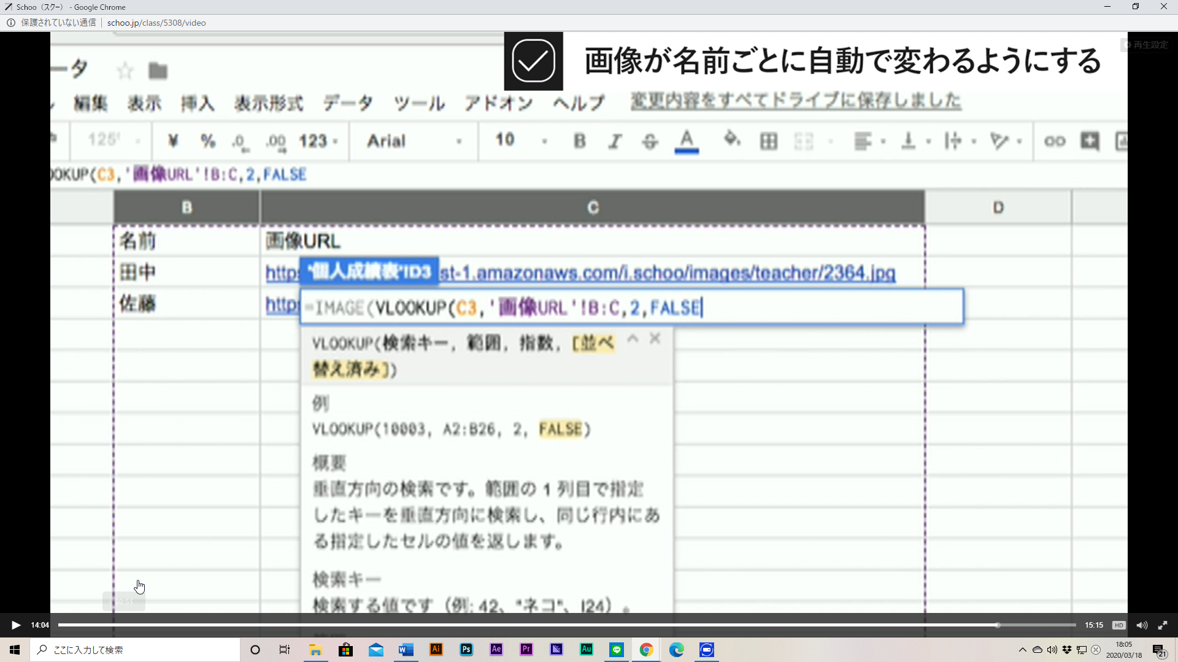
Task: Open text rotation dropdown
Action: pyautogui.click(x=1005, y=142)
